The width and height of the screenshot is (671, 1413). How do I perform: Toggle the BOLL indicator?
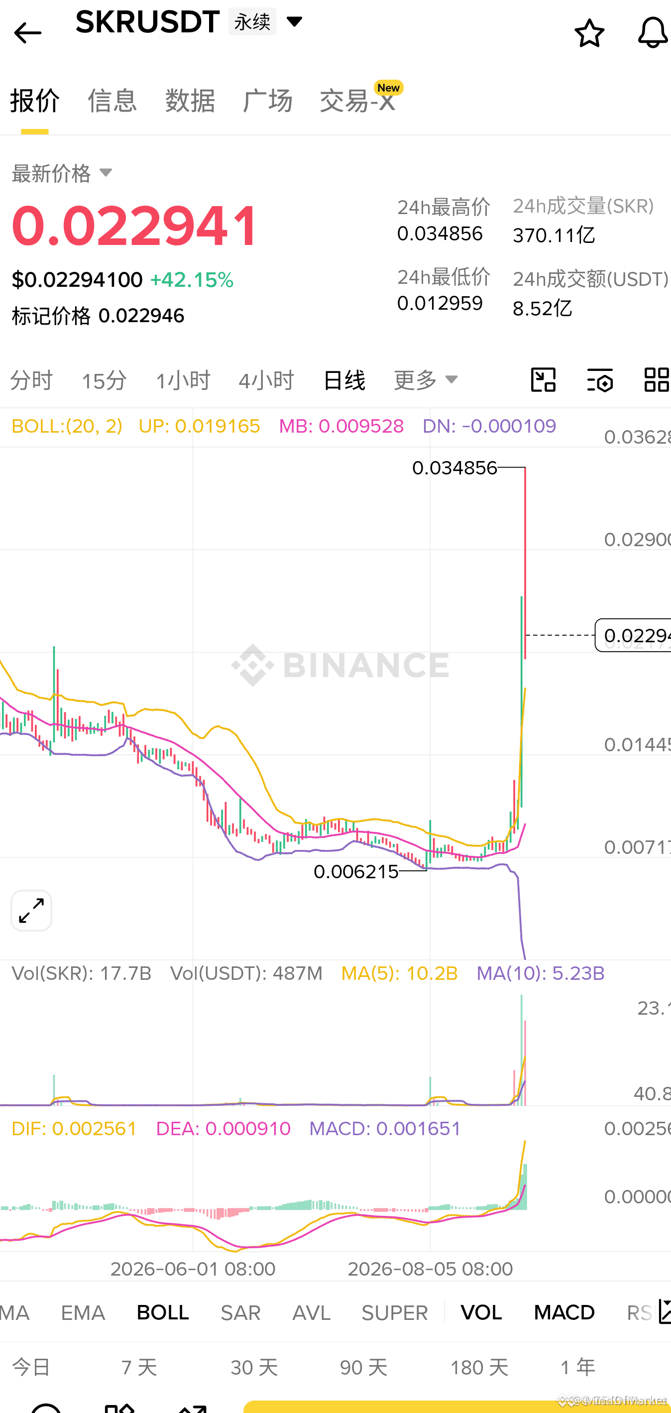(163, 1312)
